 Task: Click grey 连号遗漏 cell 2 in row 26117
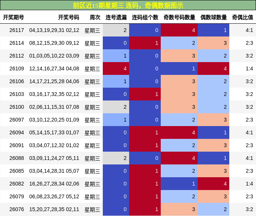click(116, 30)
